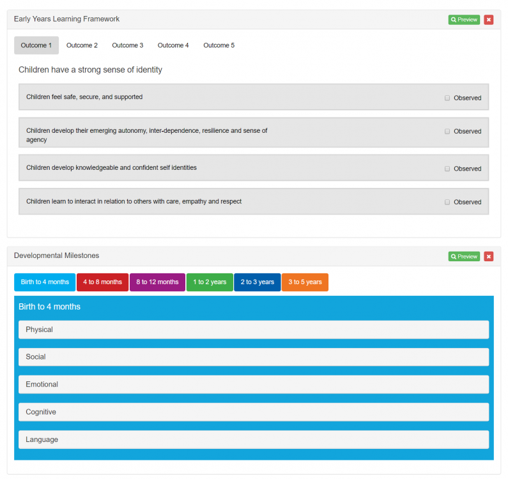508x479 pixels.
Task: Remove the Early Years Learning Framework panel
Action: click(488, 20)
